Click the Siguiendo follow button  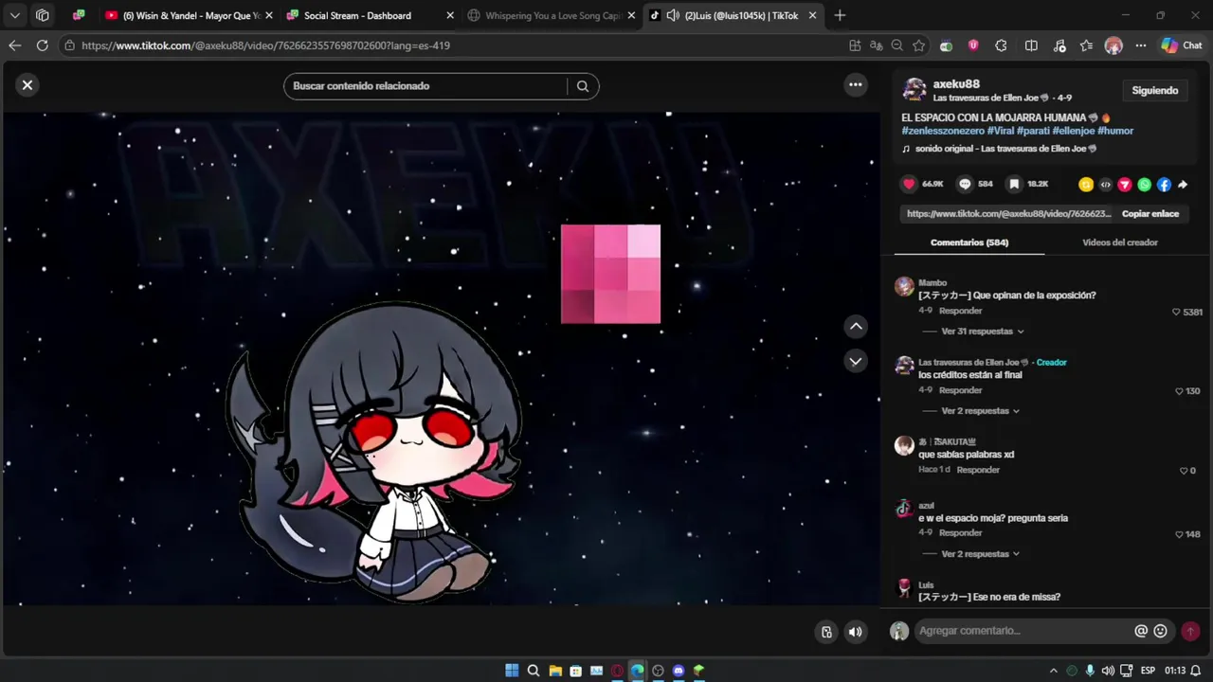pos(1155,91)
